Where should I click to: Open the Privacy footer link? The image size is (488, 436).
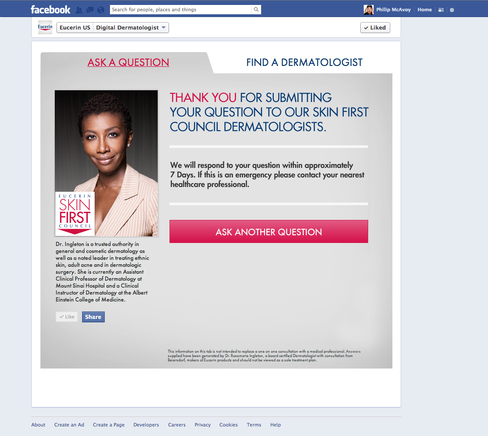(203, 425)
